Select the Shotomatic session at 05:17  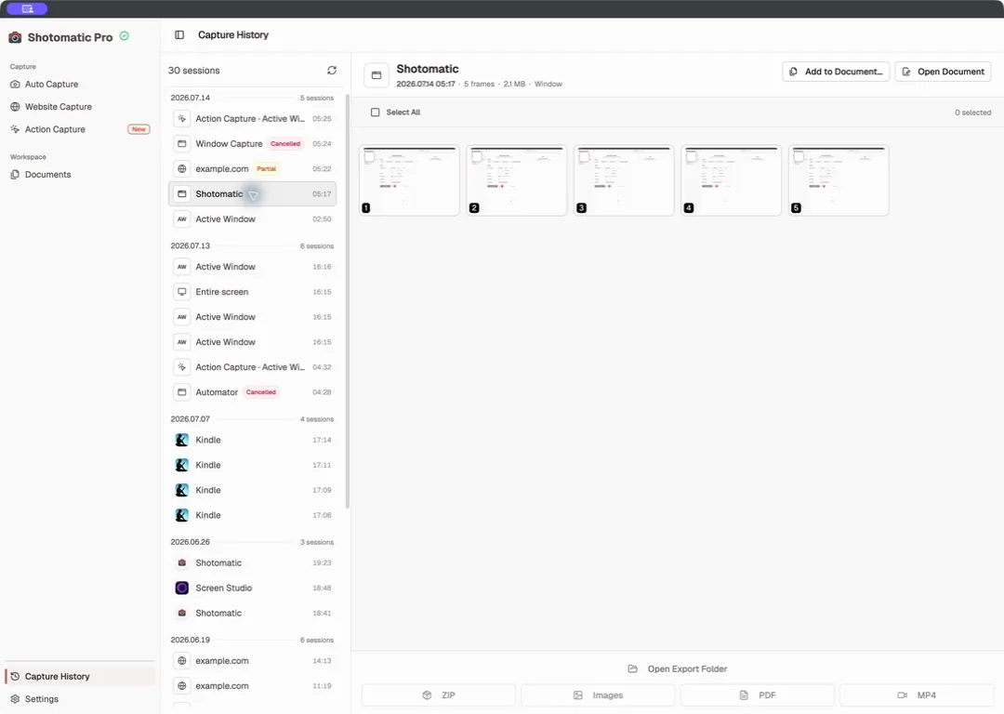pyautogui.click(x=252, y=194)
